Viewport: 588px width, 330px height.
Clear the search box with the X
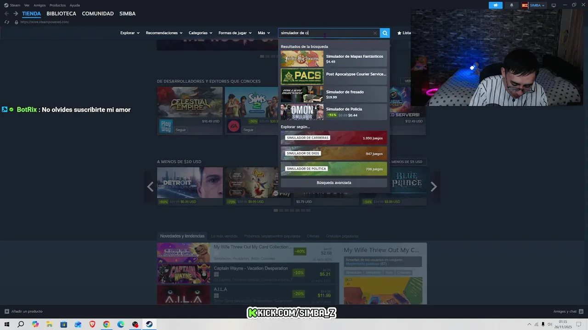[375, 33]
